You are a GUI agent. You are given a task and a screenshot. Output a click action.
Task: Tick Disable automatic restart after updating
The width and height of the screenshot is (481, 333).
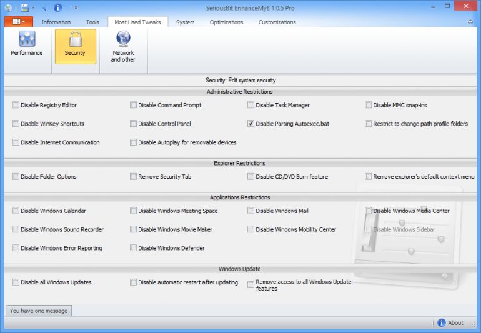tap(133, 282)
